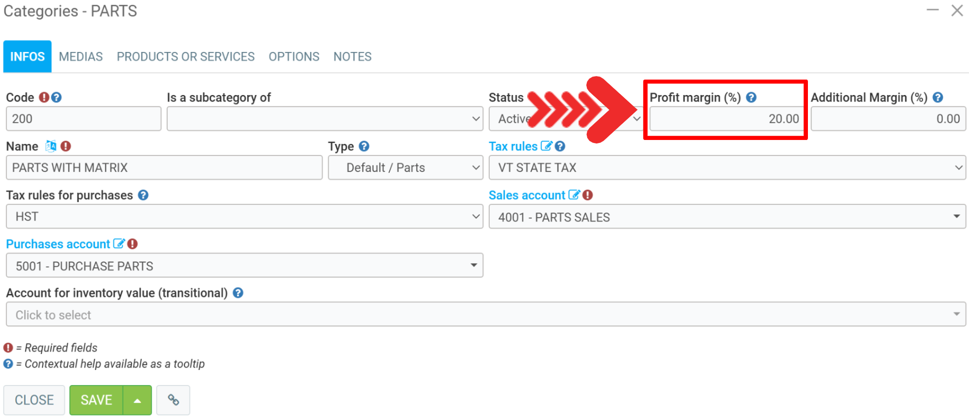969x418 pixels.
Task: Click the link chain icon button
Action: pos(173,400)
